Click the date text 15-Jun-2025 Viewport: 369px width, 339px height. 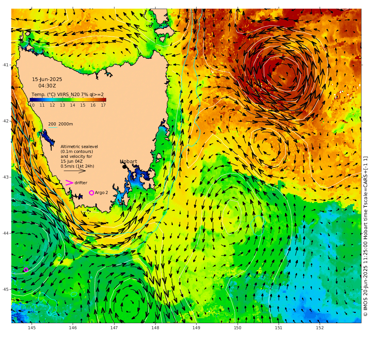(47, 79)
